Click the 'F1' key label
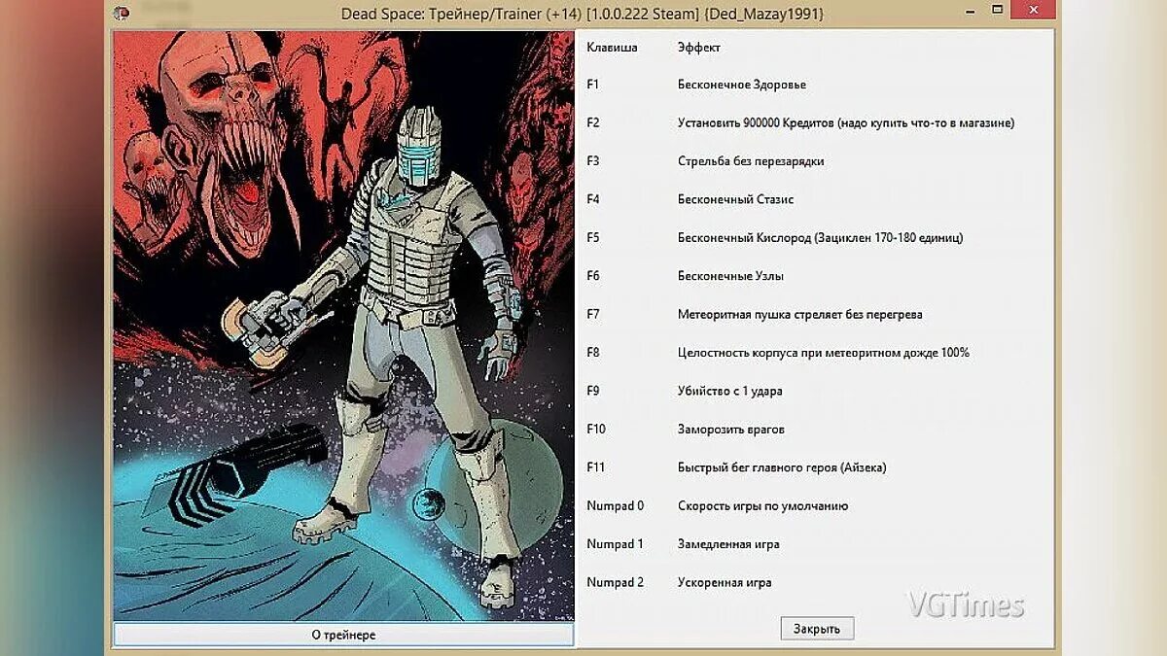The width and height of the screenshot is (1167, 656). [x=593, y=85]
